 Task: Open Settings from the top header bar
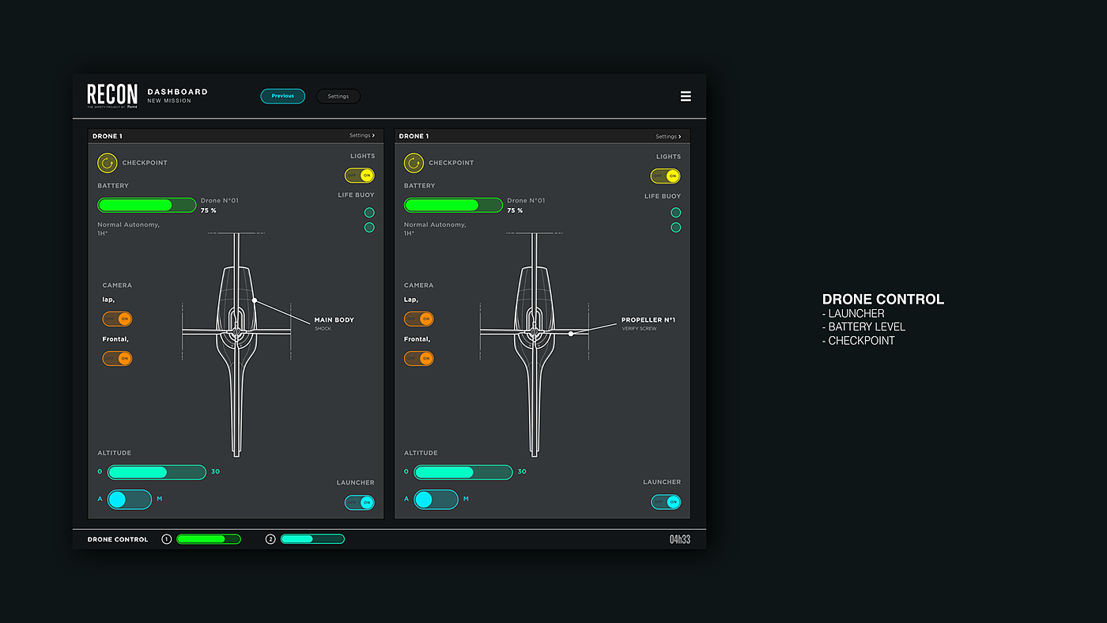(338, 96)
